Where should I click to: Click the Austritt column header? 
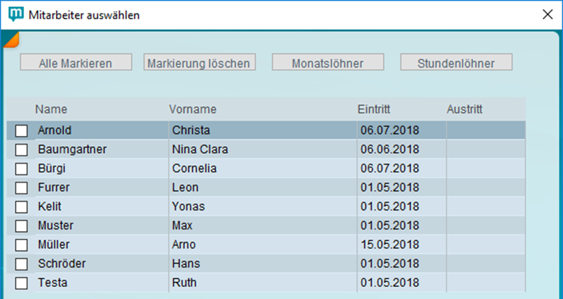click(465, 109)
